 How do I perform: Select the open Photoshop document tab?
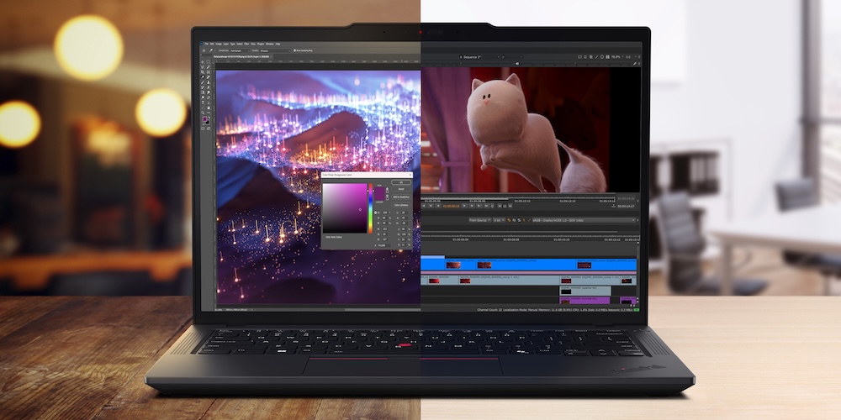242,56
